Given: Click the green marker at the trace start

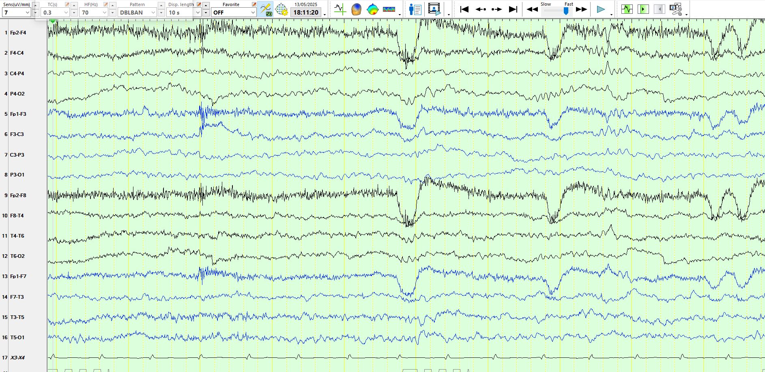Looking at the screenshot, I should point(52,21).
